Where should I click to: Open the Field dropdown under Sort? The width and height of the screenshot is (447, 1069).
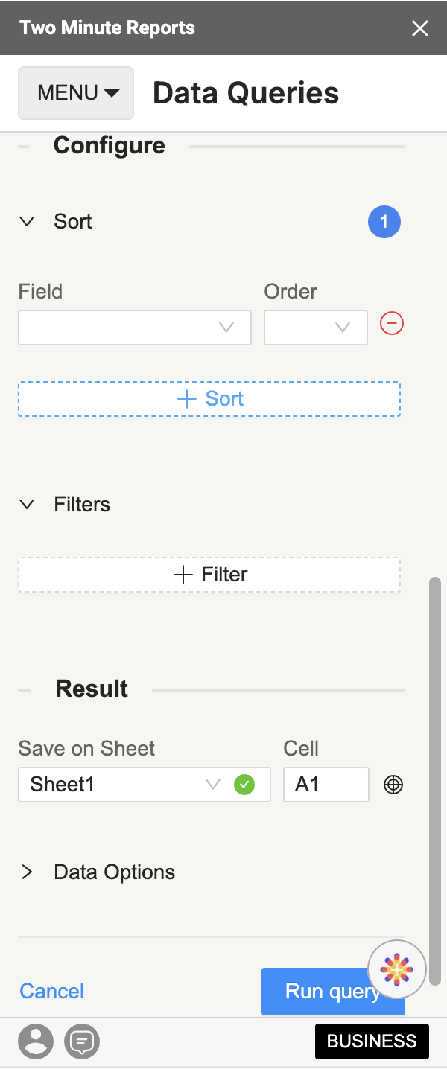tap(134, 328)
